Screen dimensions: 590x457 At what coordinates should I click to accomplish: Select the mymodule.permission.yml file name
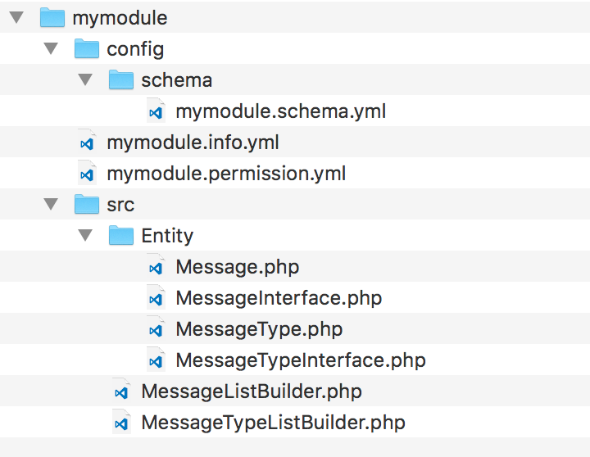(226, 173)
